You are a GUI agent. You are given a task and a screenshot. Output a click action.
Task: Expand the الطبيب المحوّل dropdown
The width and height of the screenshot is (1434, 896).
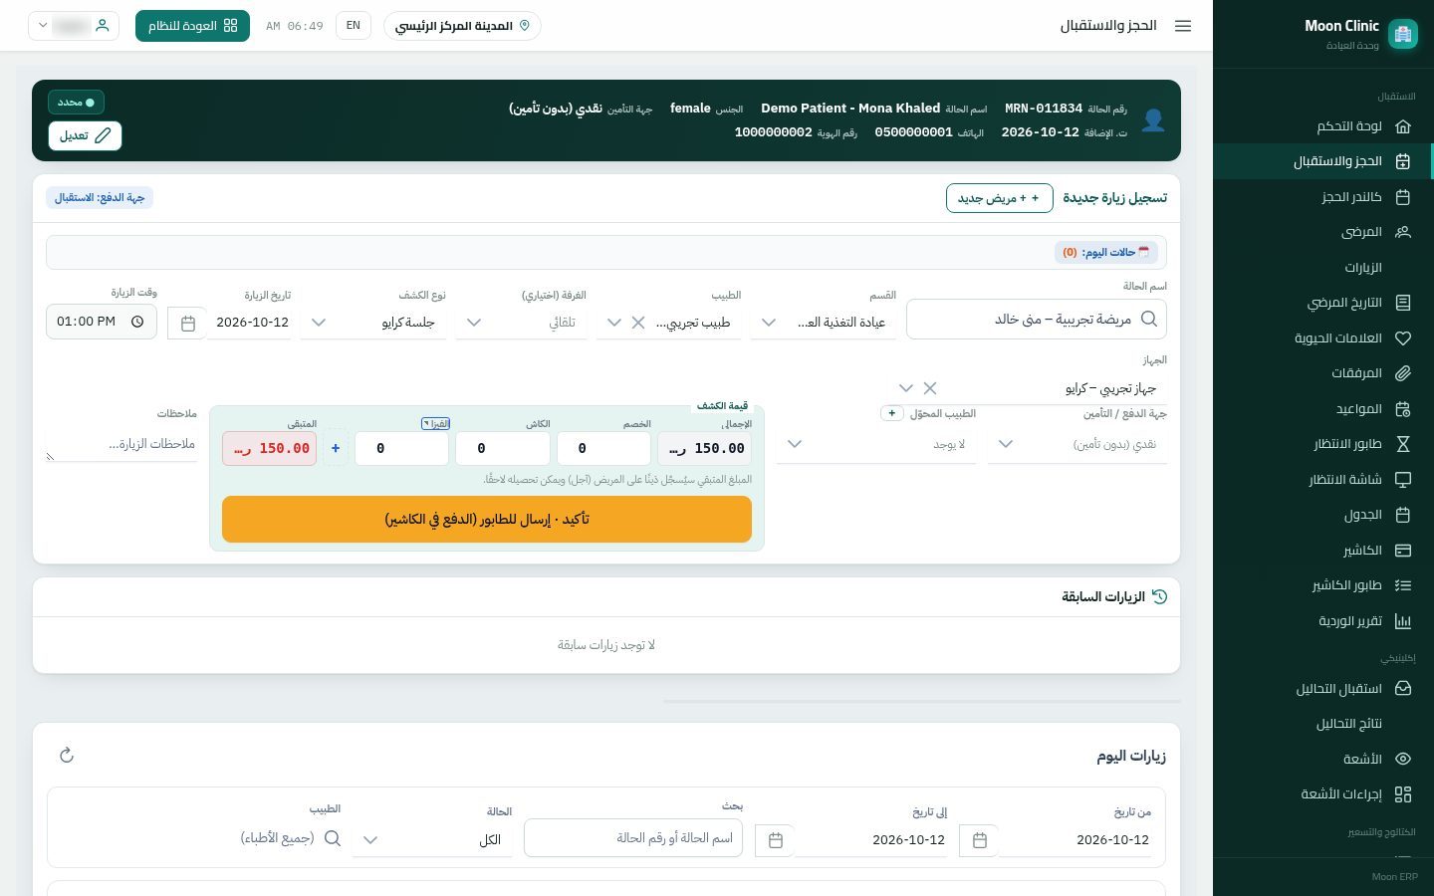[x=876, y=444]
